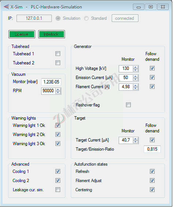Image resolution: width=173 pixels, height=207 pixels.
Task: Click the Target/Emission-Ratio value field
Action: click(x=152, y=149)
